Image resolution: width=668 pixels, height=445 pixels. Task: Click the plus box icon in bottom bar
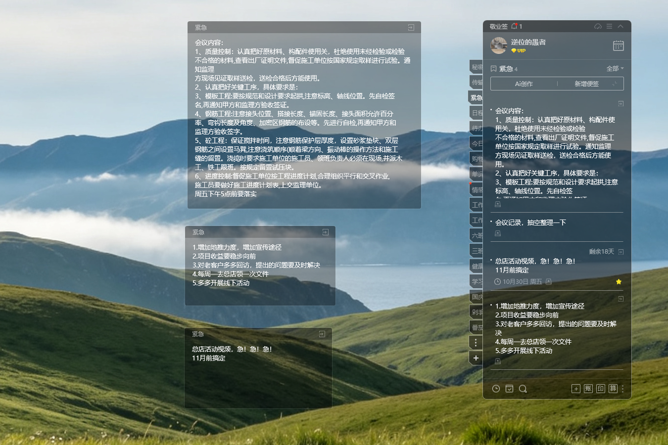point(576,389)
